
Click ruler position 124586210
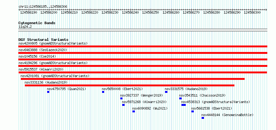(x=69, y=12)
